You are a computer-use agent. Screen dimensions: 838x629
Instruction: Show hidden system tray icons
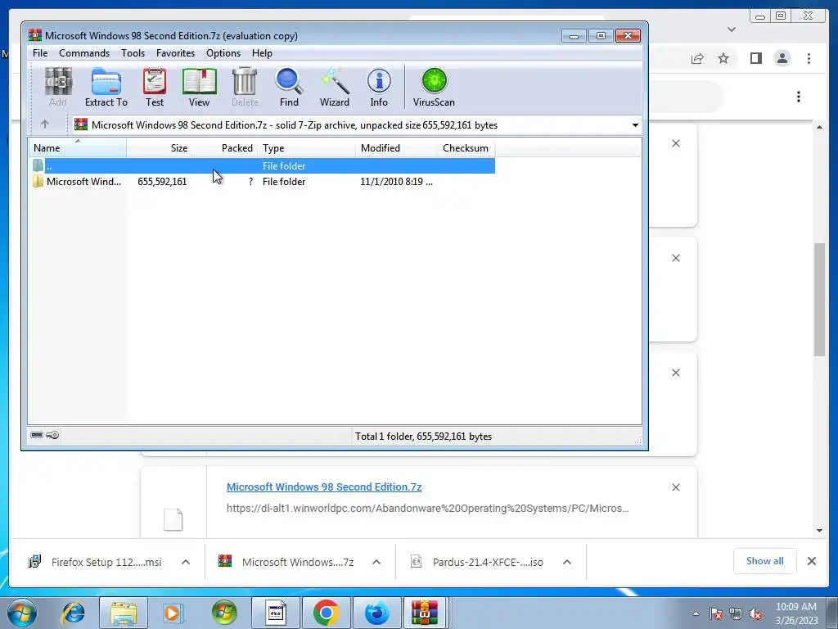[x=696, y=613]
